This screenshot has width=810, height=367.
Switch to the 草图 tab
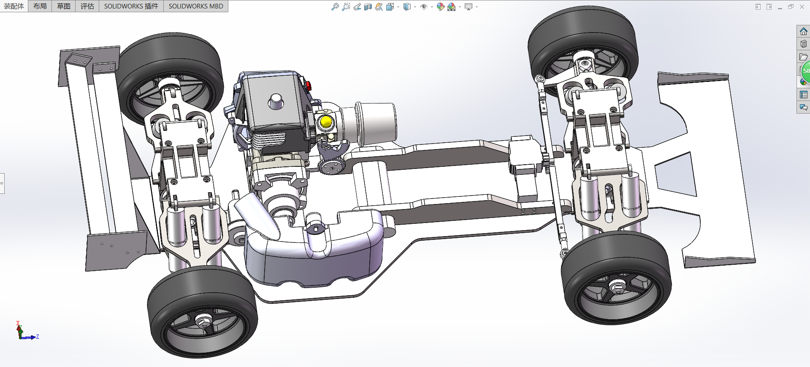point(63,6)
